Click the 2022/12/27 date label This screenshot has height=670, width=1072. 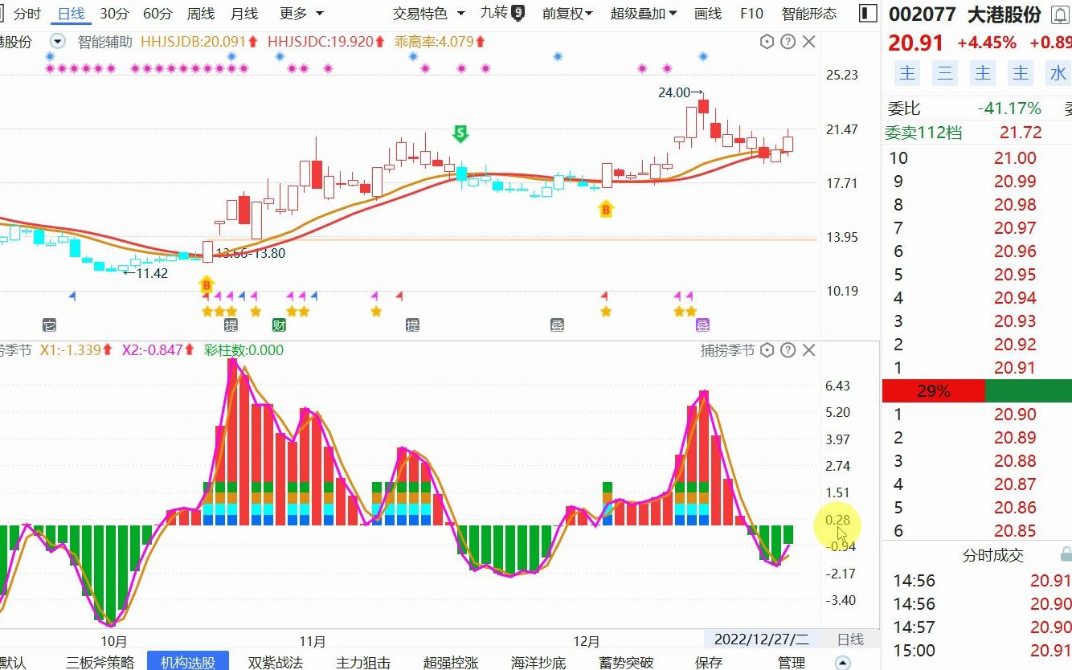(762, 639)
